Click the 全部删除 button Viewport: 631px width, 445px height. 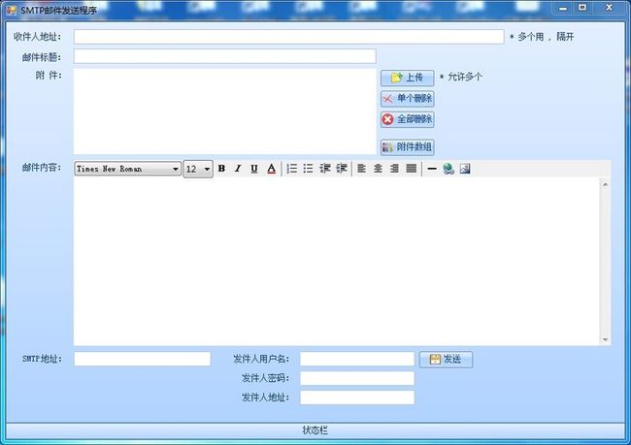pyautogui.click(x=408, y=119)
